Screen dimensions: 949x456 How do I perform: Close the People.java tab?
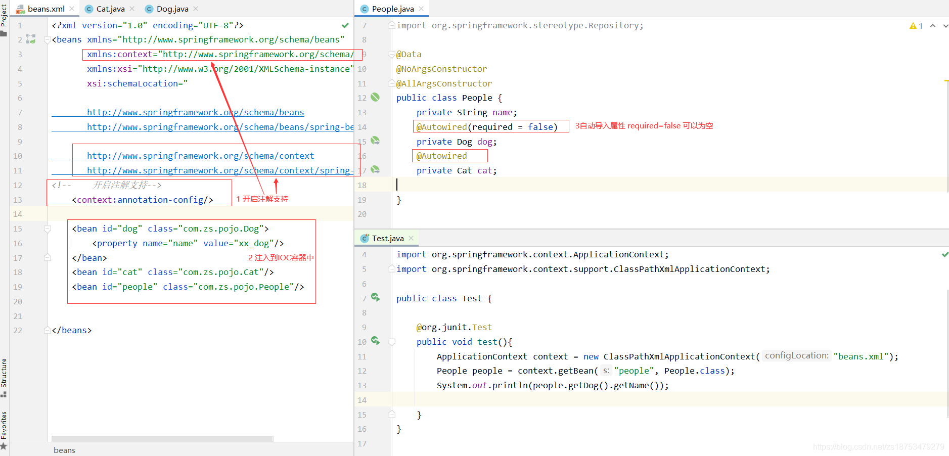(x=421, y=9)
